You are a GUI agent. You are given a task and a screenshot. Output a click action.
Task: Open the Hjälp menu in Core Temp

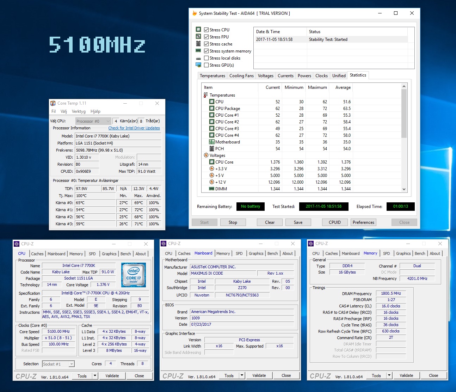(x=95, y=111)
